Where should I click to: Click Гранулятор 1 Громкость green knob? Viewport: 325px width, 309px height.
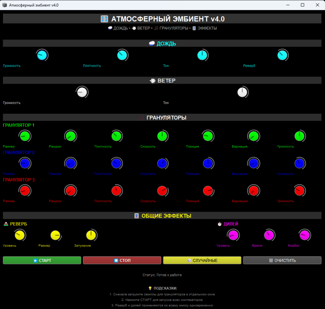pos(299,136)
